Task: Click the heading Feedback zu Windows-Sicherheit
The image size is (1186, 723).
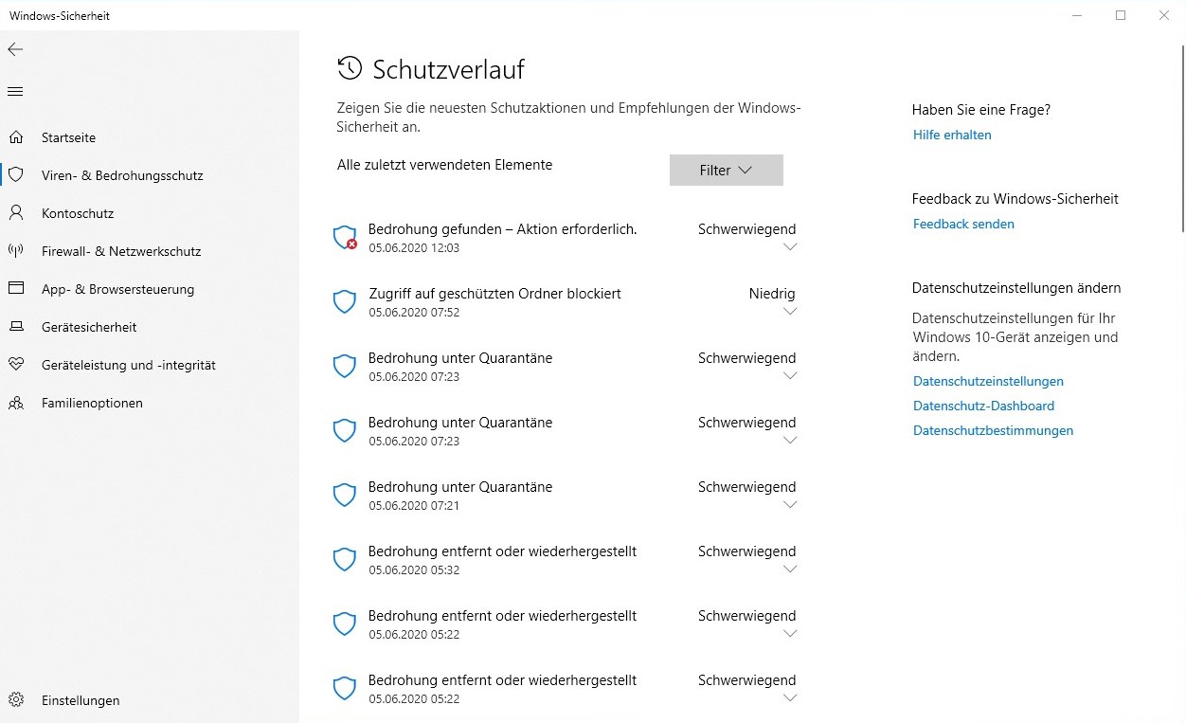Action: click(1015, 199)
